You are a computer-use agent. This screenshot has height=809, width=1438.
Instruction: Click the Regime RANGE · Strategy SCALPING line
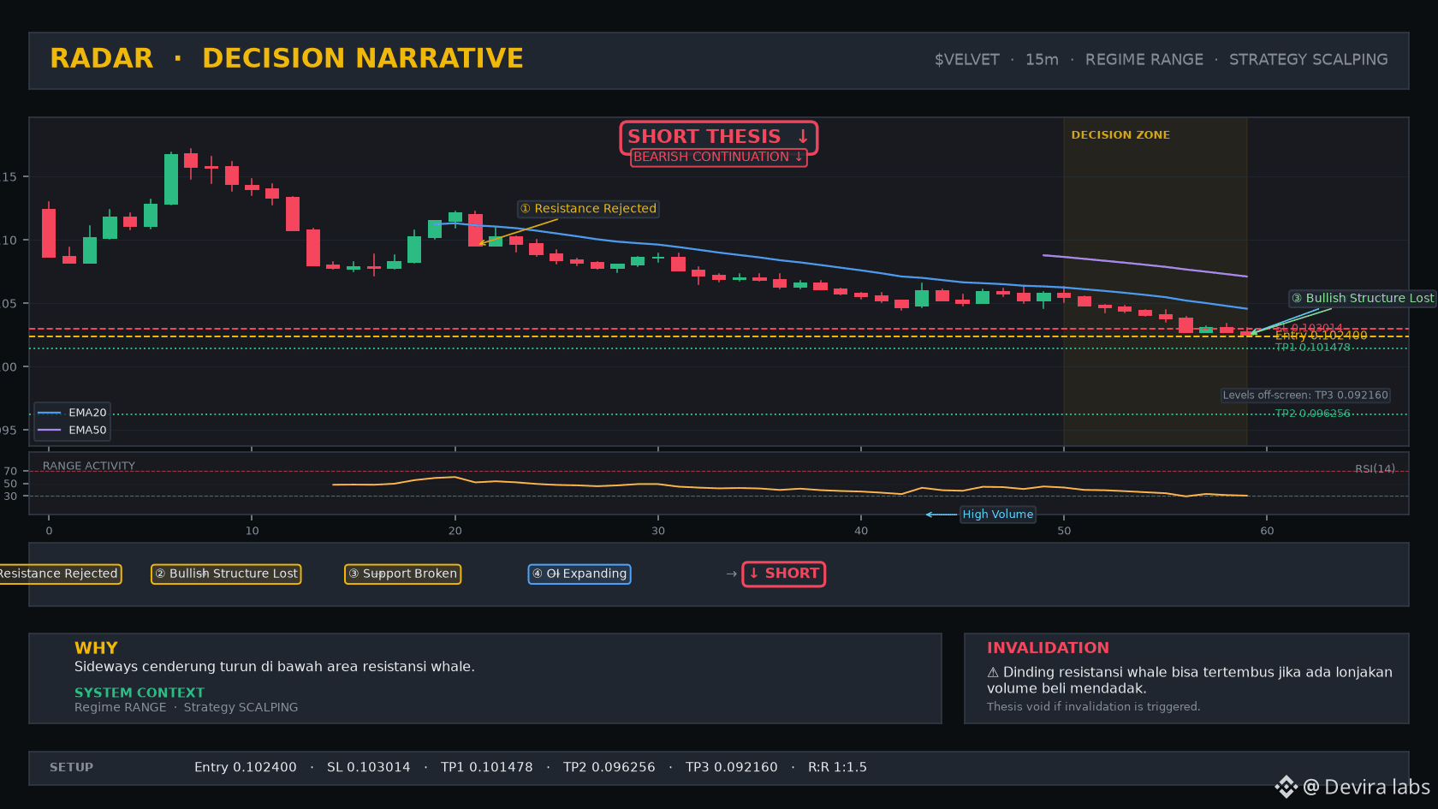pyautogui.click(x=187, y=707)
